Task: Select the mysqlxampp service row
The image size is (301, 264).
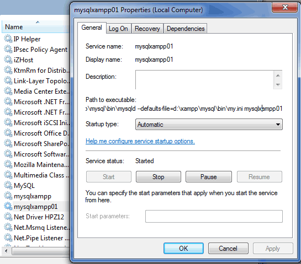Action: coord(33,196)
